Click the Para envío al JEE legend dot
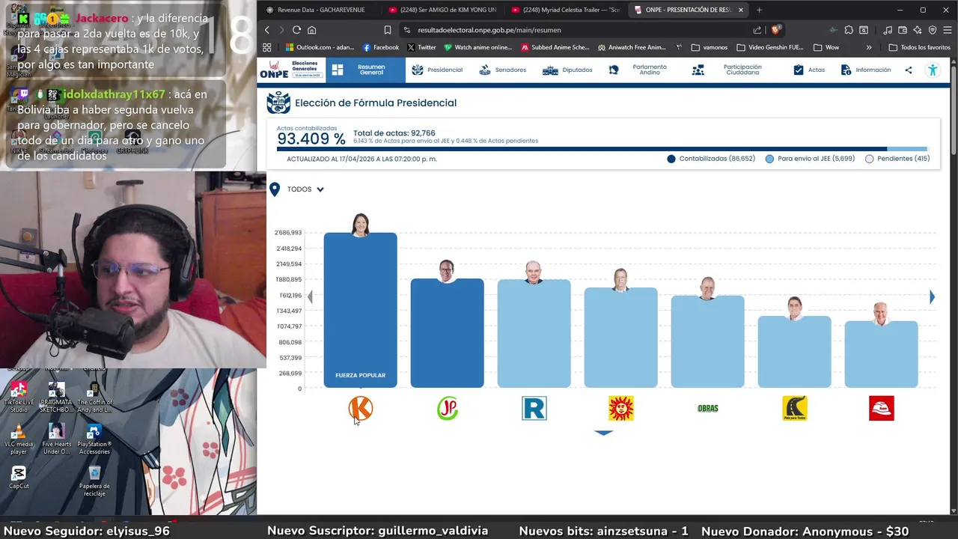Screen dimensions: 958x539 pos(769,159)
